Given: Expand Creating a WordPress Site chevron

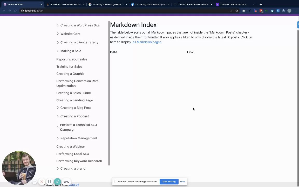Looking at the screenshot, I should tap(58, 25).
